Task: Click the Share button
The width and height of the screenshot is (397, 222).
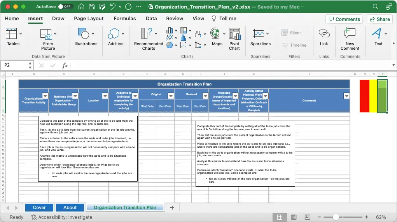Action: pyautogui.click(x=380, y=19)
